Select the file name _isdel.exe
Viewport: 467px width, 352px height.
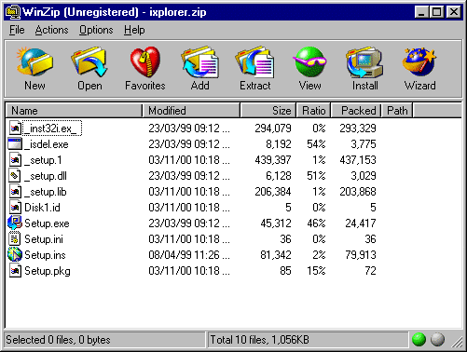(x=47, y=144)
